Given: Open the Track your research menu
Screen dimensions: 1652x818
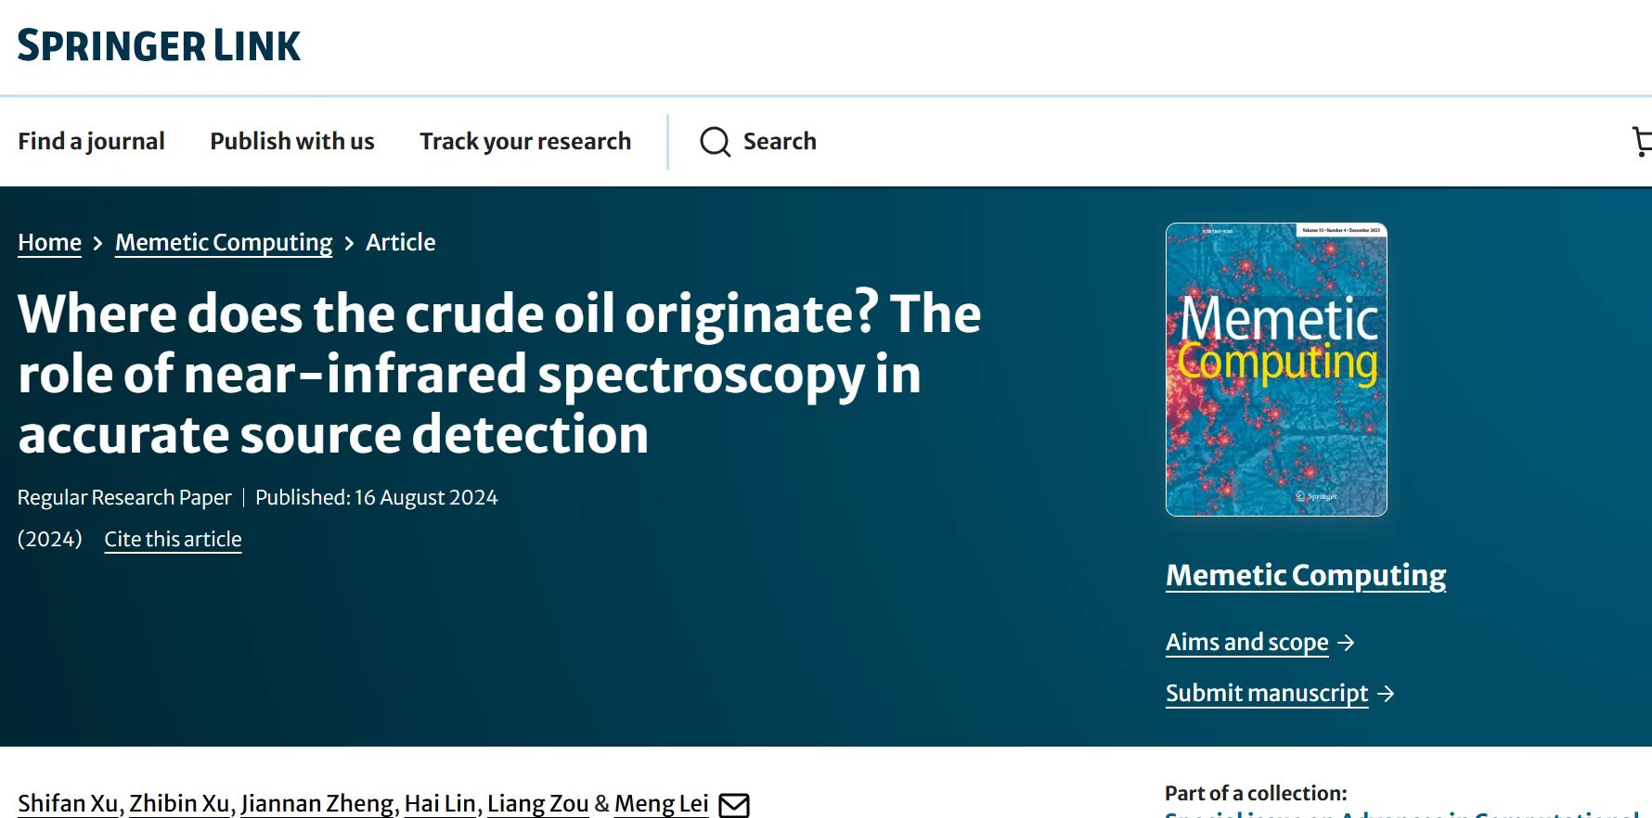Looking at the screenshot, I should pyautogui.click(x=525, y=141).
